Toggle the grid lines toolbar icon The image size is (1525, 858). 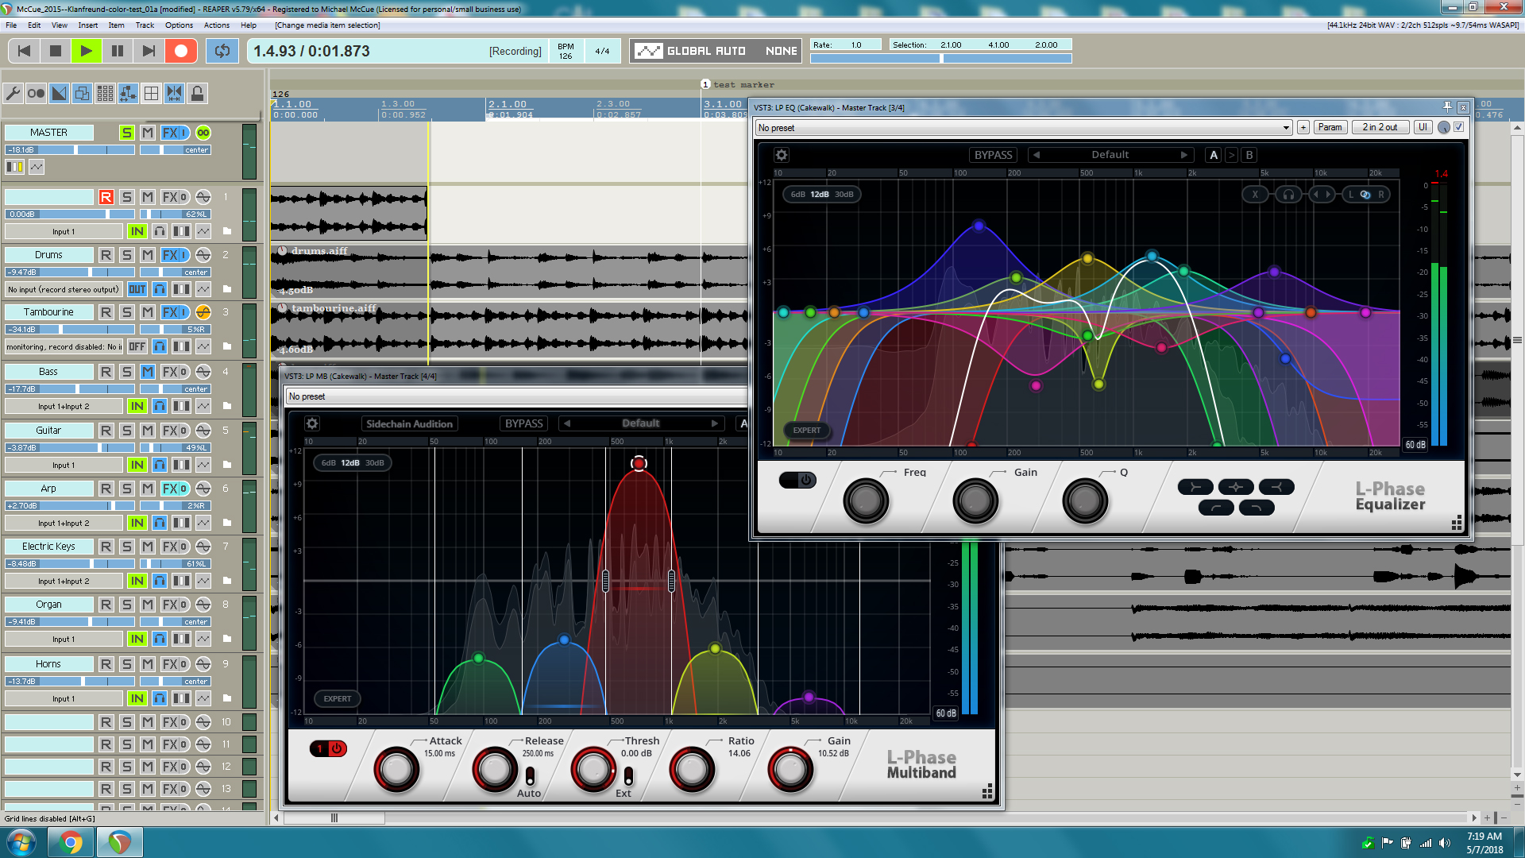[x=151, y=94]
